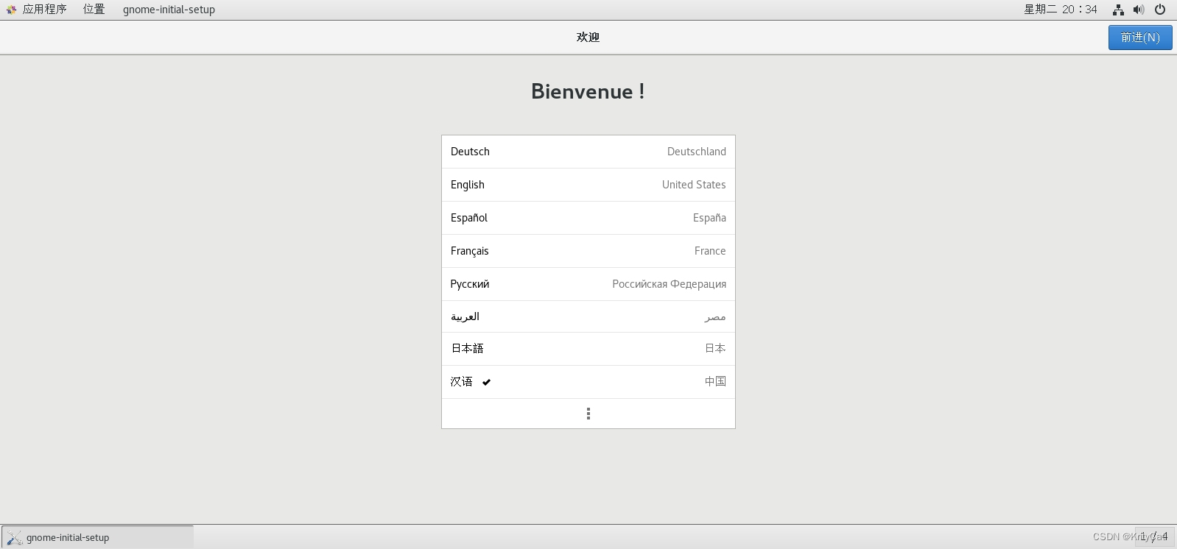Select the checked 汉语 中国 row
The width and height of the screenshot is (1177, 549).
[588, 382]
